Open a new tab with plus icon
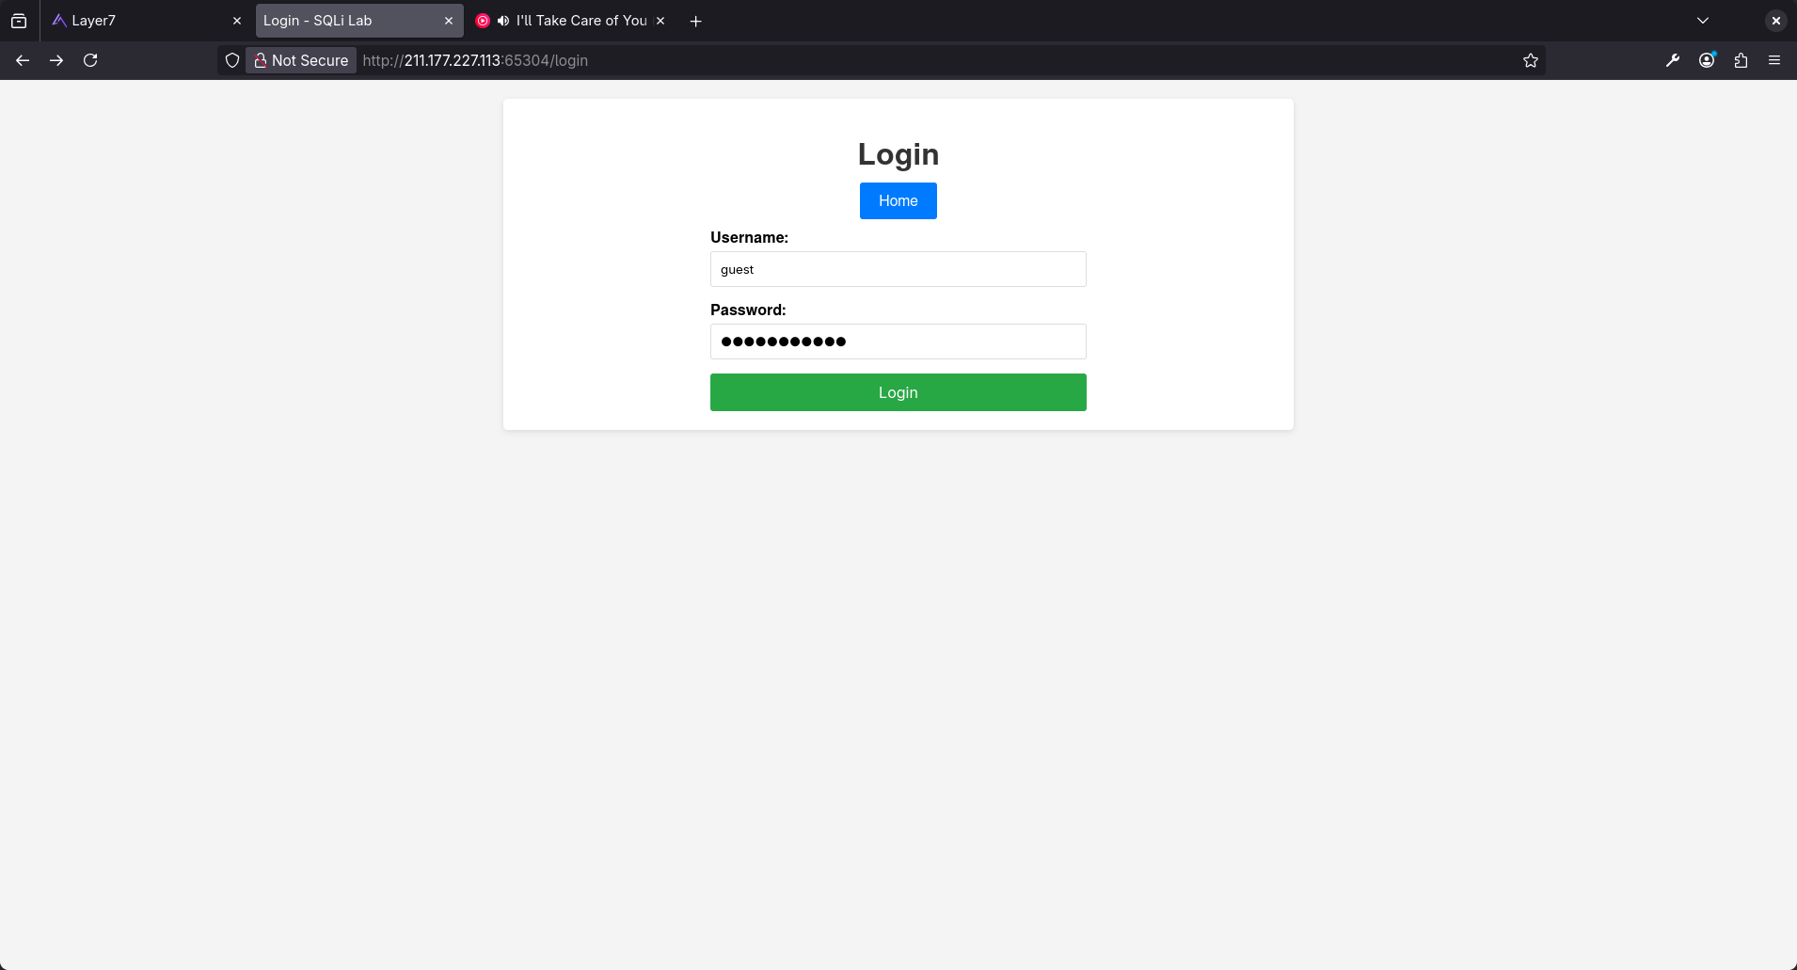The image size is (1797, 970). pos(696,21)
